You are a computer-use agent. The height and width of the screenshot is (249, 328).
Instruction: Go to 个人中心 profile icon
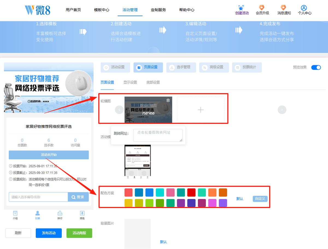(x=304, y=8)
